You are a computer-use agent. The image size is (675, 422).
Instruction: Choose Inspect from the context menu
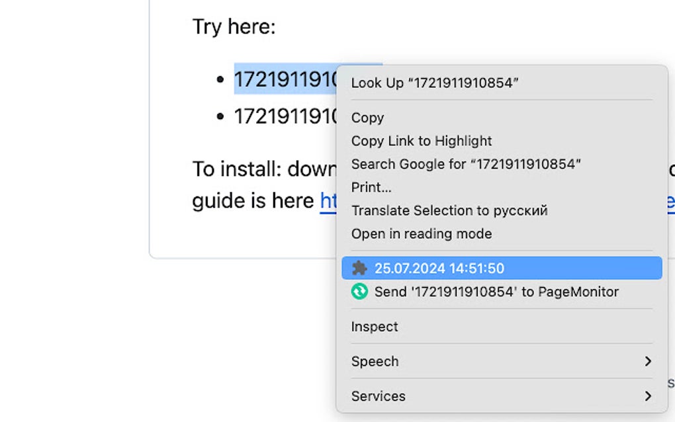375,326
